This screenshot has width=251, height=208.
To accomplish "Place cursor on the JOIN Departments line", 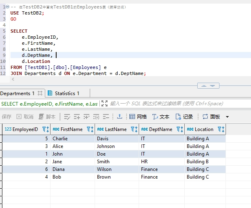I will click(78, 73).
